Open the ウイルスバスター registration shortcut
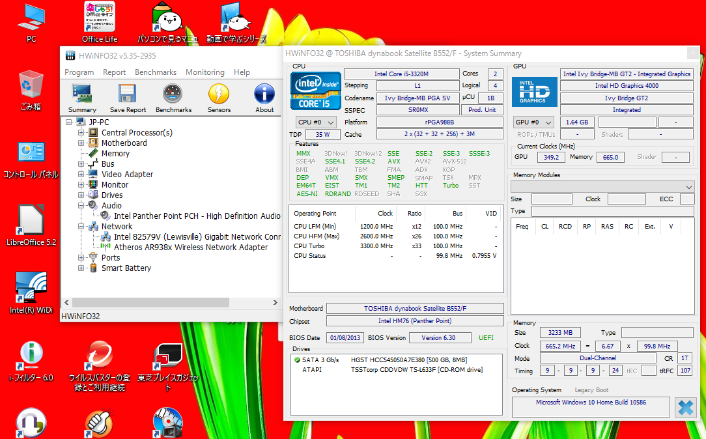706x439 pixels. (x=100, y=365)
